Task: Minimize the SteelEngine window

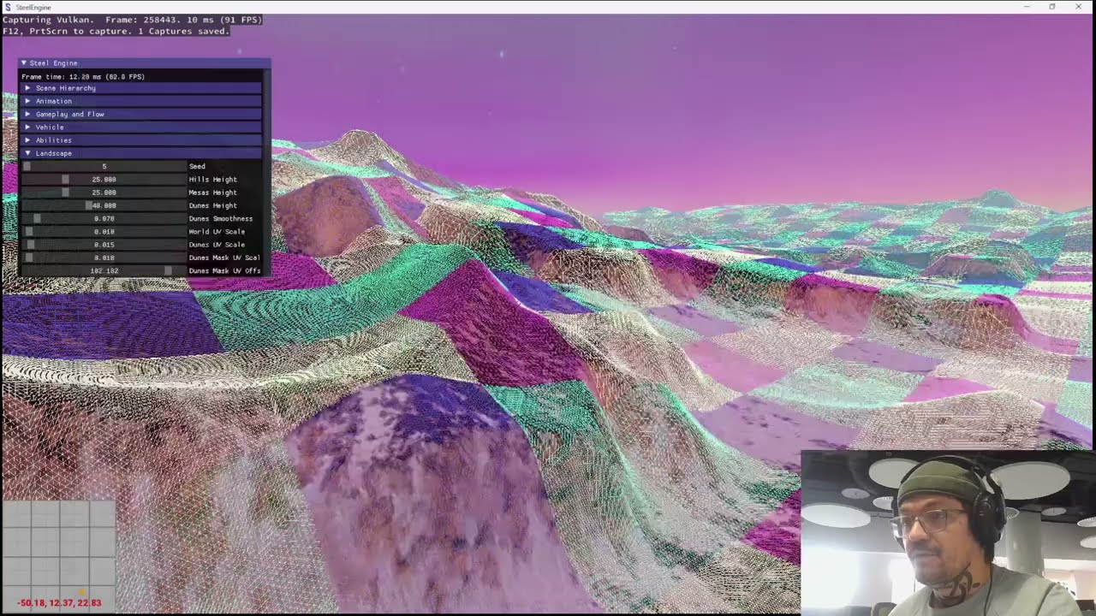Action: (1027, 7)
